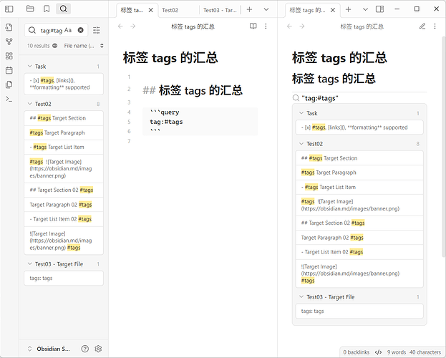Open sidebar result 'tags: tags'

pyautogui.click(x=64, y=278)
